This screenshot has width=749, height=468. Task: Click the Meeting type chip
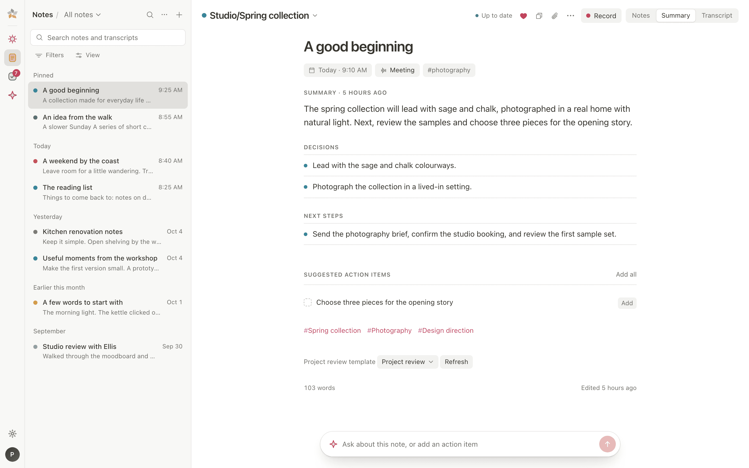397,70
